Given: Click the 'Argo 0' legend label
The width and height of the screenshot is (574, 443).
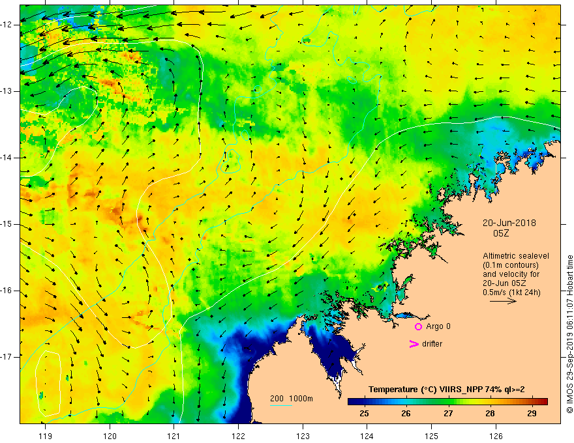Looking at the screenshot, I should 438,326.
